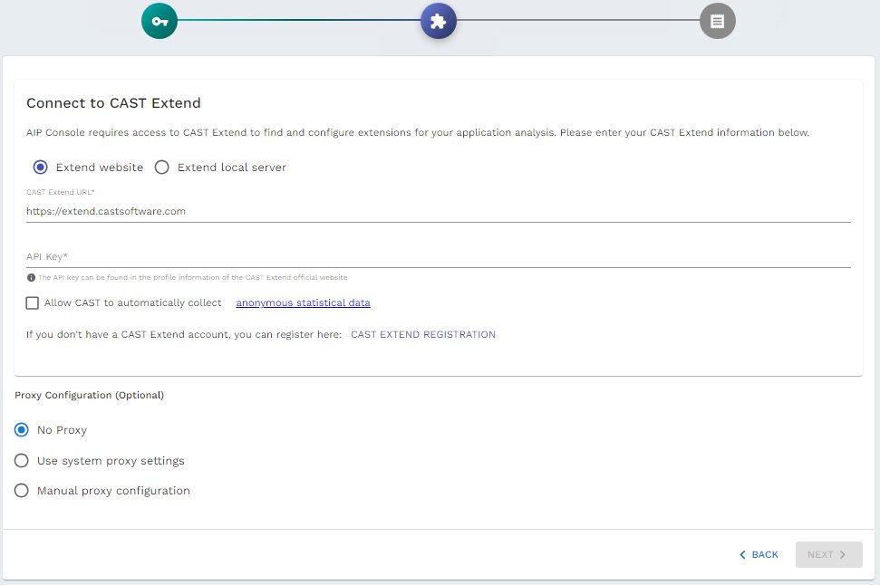Screen dimensions: 880x585
Task: Click the puzzle-piece extensions step icon
Action: [439, 20]
